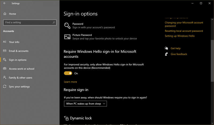Open Resetting local account password link
Screen dimensions: 214x125
pyautogui.click(x=184, y=31)
